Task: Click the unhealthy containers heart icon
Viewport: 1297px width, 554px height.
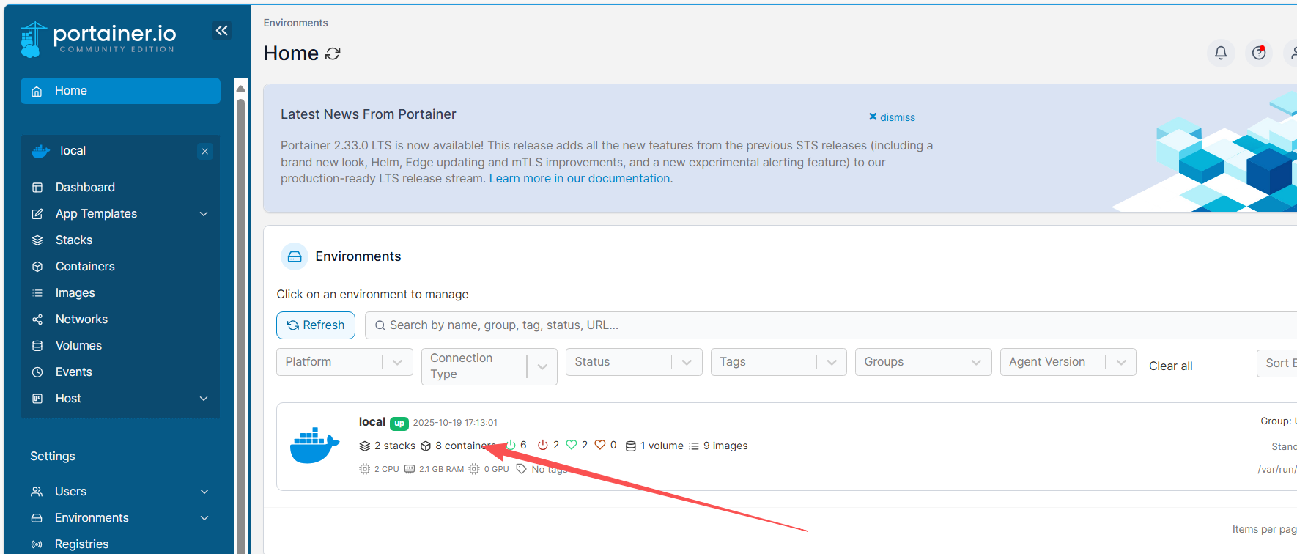Action: (600, 445)
